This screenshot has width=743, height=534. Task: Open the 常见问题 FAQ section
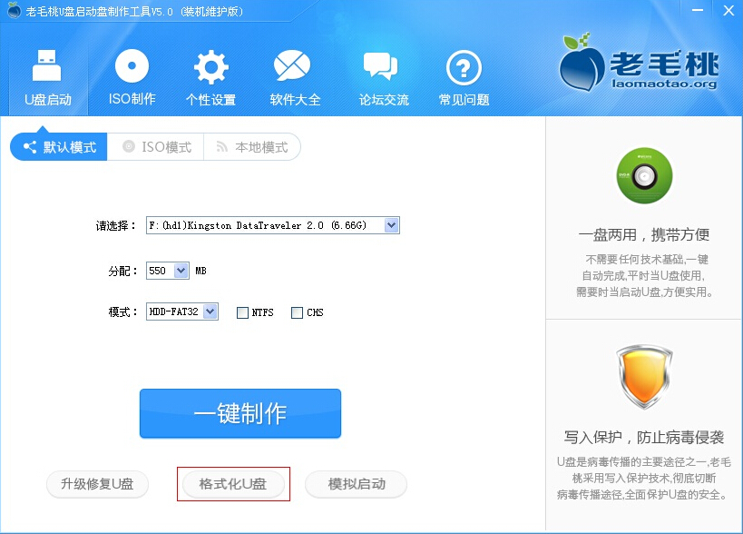click(463, 75)
